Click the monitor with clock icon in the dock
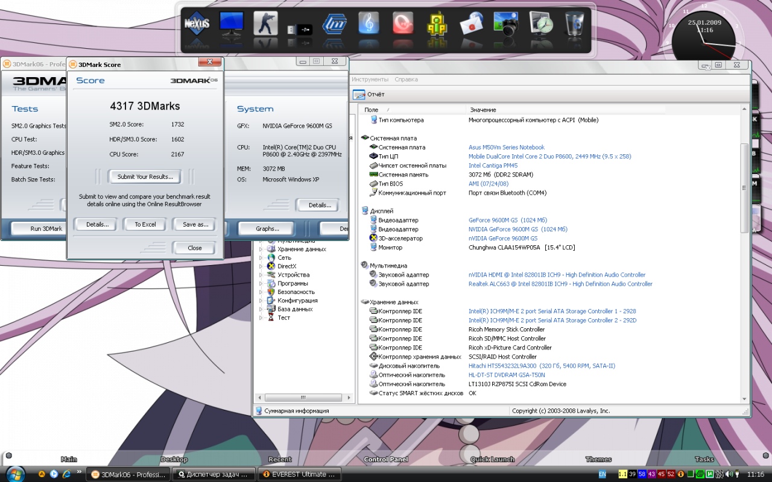The height and width of the screenshot is (482, 772). click(541, 23)
